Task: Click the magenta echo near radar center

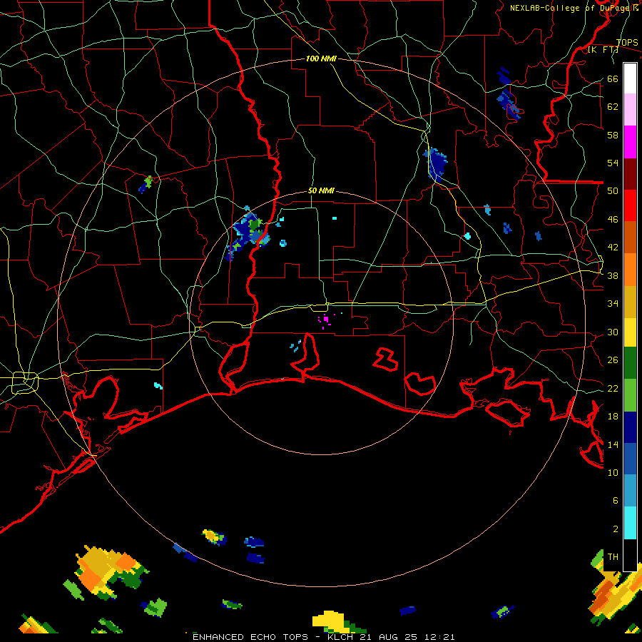Action: [326, 318]
